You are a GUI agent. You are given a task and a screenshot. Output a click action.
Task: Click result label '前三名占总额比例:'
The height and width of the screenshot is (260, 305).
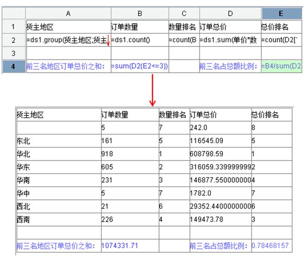[x=219, y=246]
